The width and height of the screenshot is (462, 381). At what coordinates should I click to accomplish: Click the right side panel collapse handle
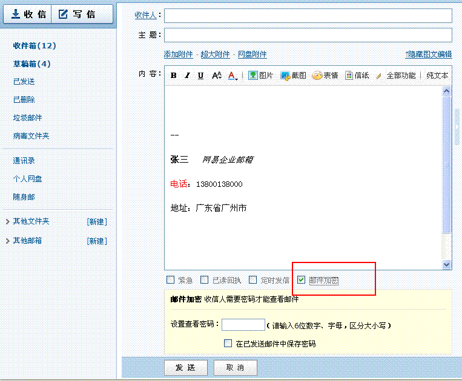pyautogui.click(x=457, y=127)
